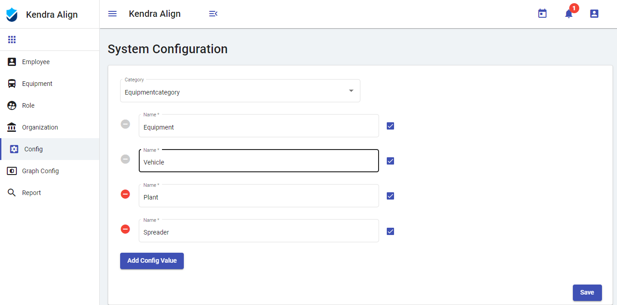Toggle the hamburger menu in top bar
This screenshot has width=617, height=305.
[x=112, y=14]
